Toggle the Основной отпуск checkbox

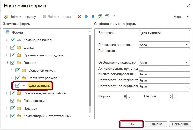click(18, 70)
